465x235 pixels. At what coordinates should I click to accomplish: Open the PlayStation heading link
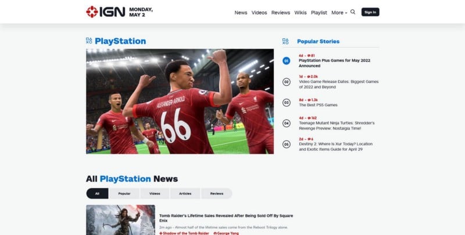tap(120, 41)
